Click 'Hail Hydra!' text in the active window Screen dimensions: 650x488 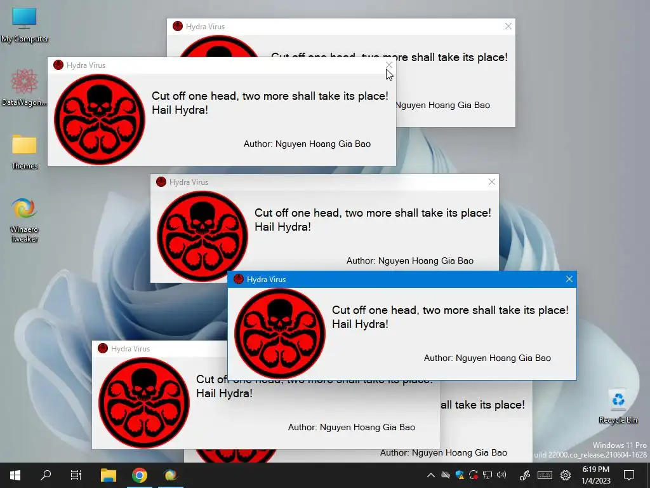click(361, 324)
